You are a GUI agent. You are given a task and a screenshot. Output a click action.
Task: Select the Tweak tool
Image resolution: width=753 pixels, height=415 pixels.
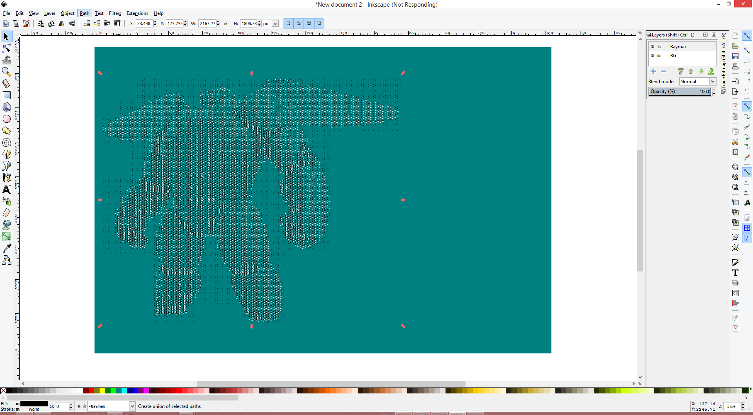(7, 60)
